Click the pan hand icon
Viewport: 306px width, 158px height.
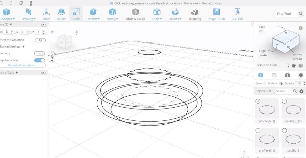[52, 57]
